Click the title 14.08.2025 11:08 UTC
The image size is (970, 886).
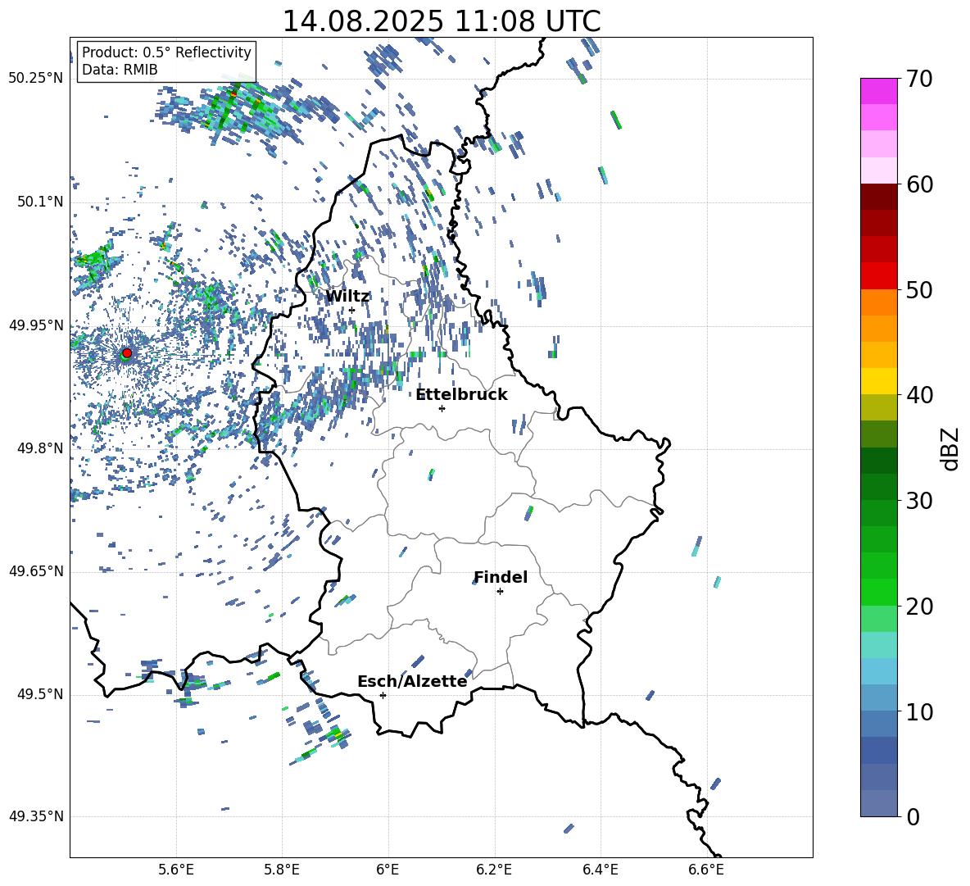tap(442, 21)
